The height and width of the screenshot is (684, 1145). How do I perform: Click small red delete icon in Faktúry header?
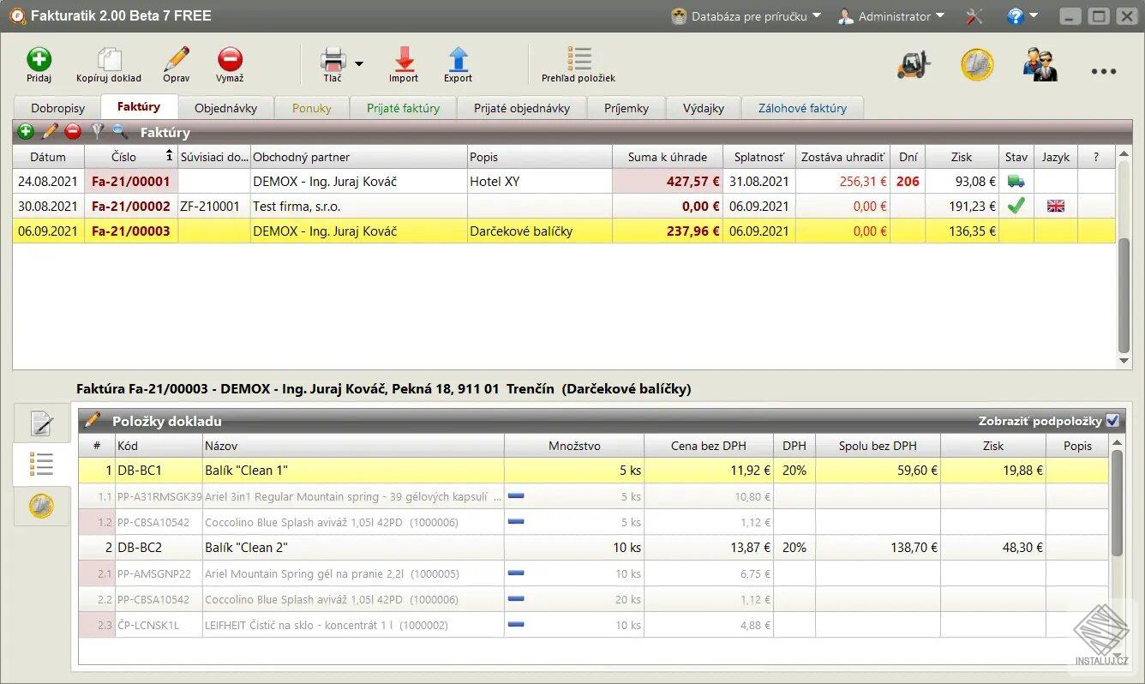(73, 132)
